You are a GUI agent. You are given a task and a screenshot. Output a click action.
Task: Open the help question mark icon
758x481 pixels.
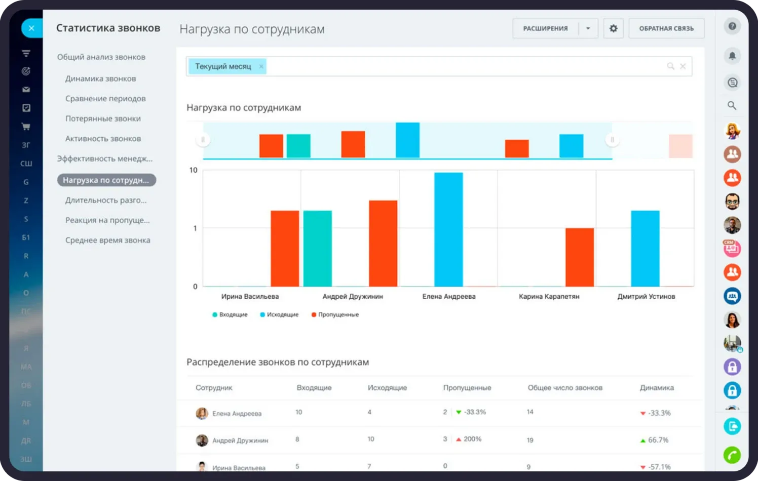732,26
